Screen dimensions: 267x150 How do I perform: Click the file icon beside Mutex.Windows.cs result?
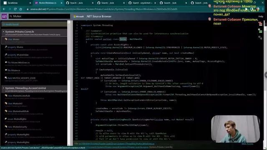pos(6,62)
